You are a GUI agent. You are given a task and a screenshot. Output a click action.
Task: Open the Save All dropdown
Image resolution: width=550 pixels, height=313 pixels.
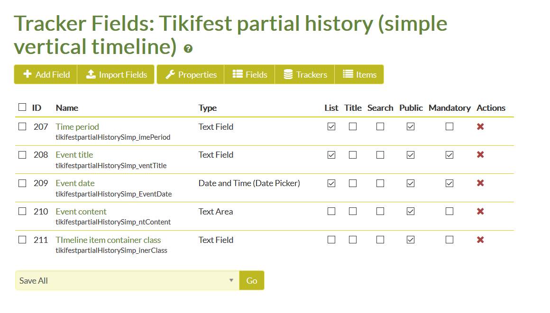128,280
